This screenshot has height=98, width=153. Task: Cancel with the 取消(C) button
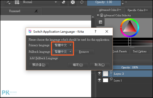(x=100, y=65)
